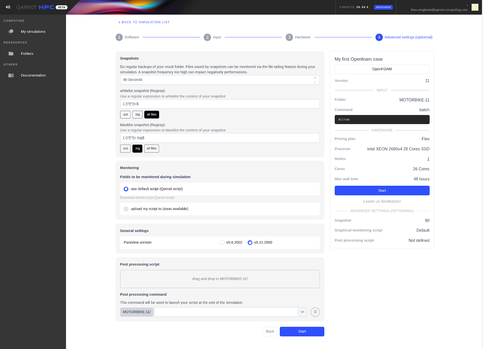
Task: Click MOTORBIKE-11/ path prefix label
Action: click(137, 312)
